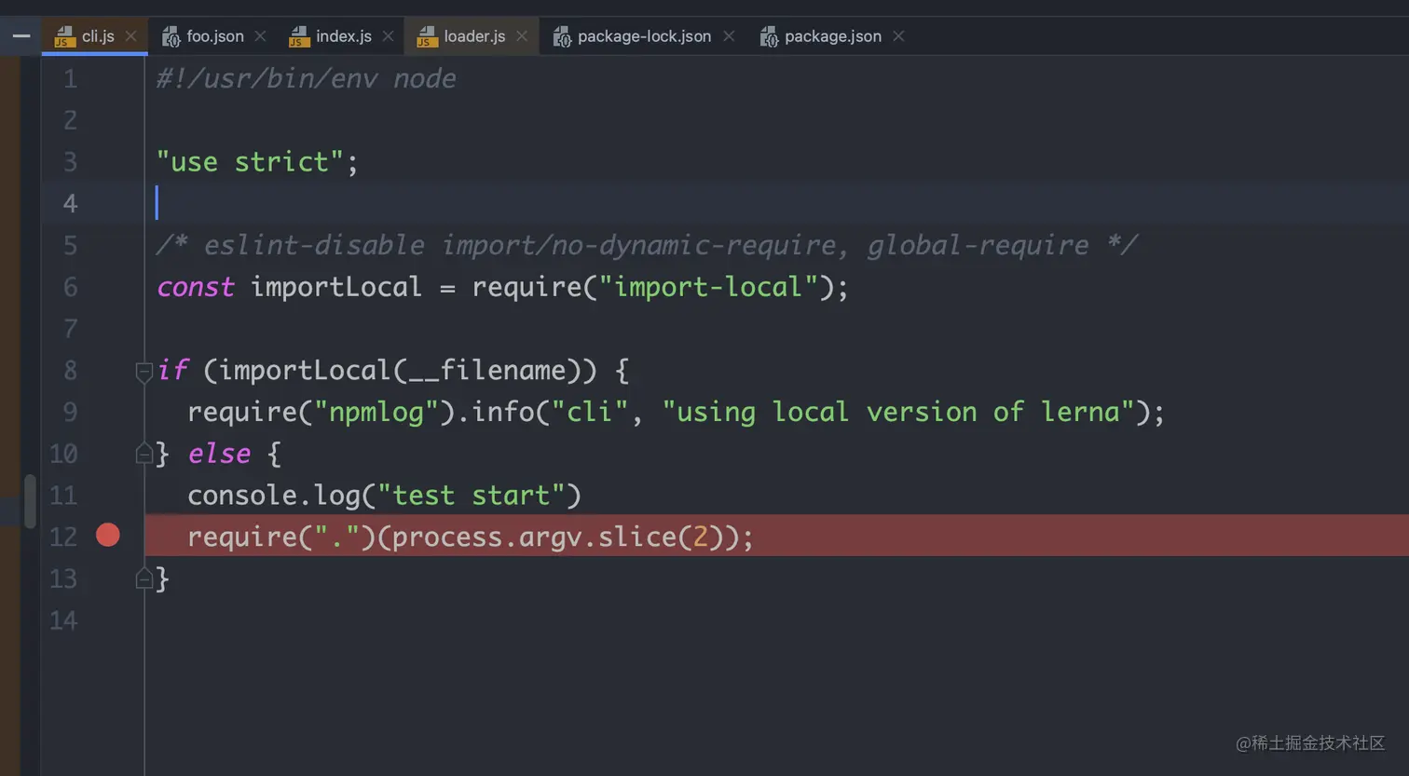Click the "npmlog" string on line 9

pyautogui.click(x=376, y=412)
